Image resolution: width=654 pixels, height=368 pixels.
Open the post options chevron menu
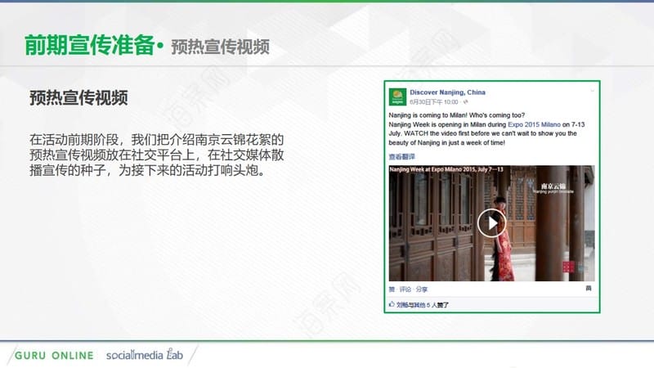(592, 91)
